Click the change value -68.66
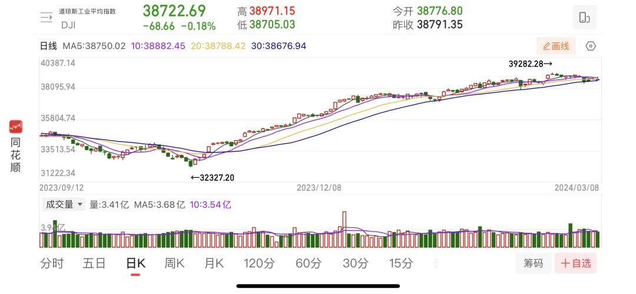Screen dimensions: 636x294 pyautogui.click(x=159, y=27)
